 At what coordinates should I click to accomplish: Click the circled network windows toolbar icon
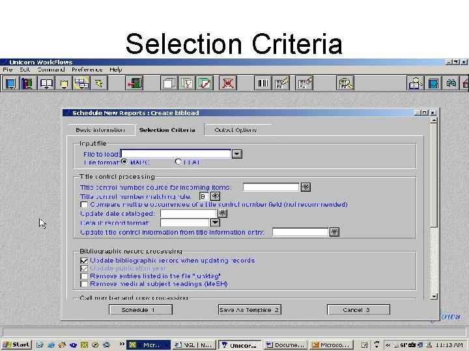(x=81, y=83)
